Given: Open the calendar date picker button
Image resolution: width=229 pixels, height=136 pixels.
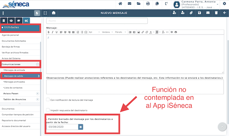Looking at the screenshot, I should pos(81,127).
